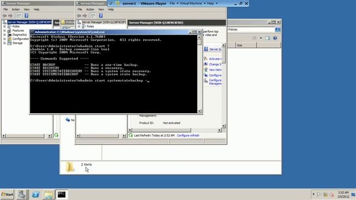
Task: Select Roles item in the middle Server Manager tree
Action: (90, 27)
